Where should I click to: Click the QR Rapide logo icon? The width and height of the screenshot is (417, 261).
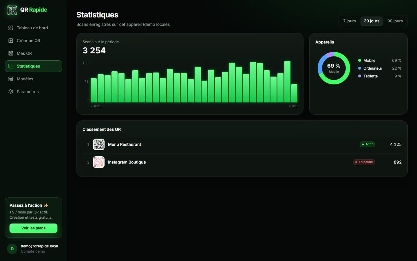tap(12, 10)
